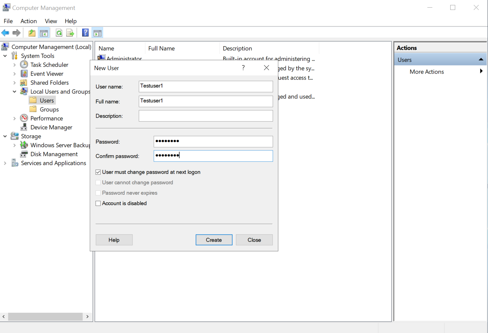Click the Services and Applications icon
Viewport: 488px width, 333px height.
(15, 163)
